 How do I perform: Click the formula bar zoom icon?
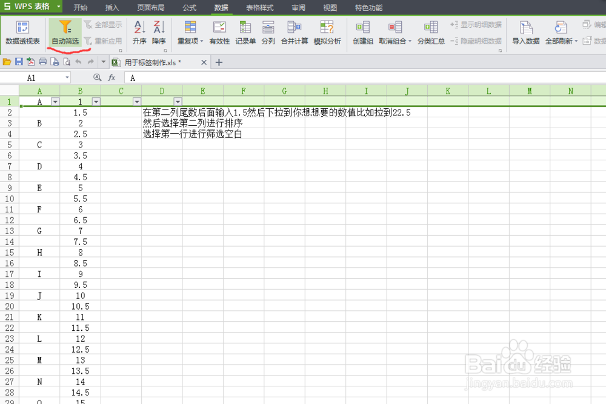click(x=98, y=77)
